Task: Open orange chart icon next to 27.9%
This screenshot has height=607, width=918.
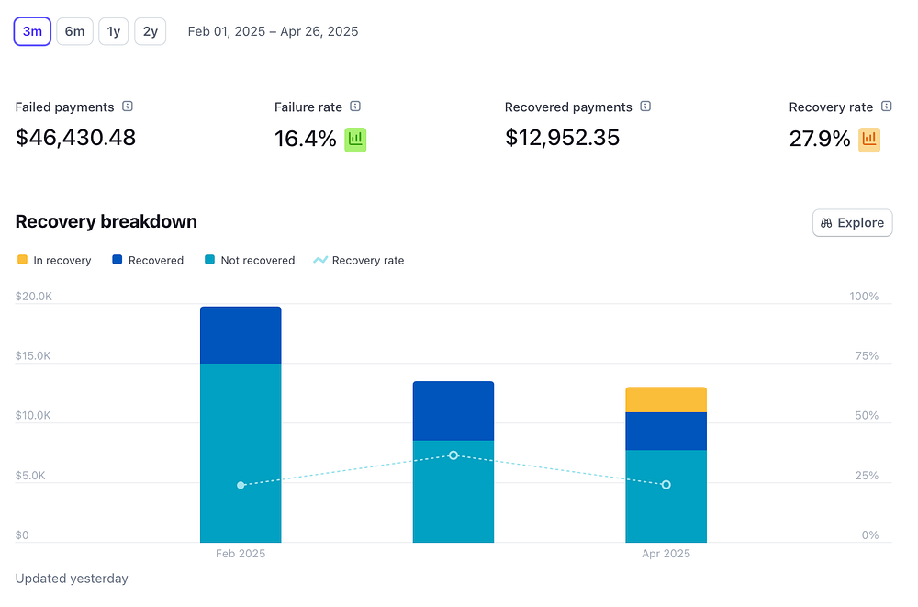Action: click(x=868, y=140)
